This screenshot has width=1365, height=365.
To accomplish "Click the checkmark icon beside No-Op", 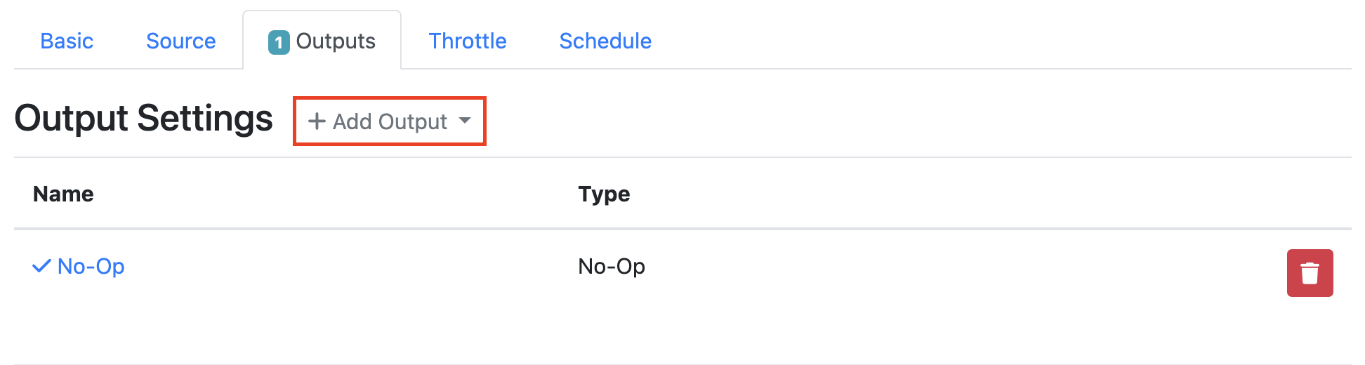I will 41,266.
